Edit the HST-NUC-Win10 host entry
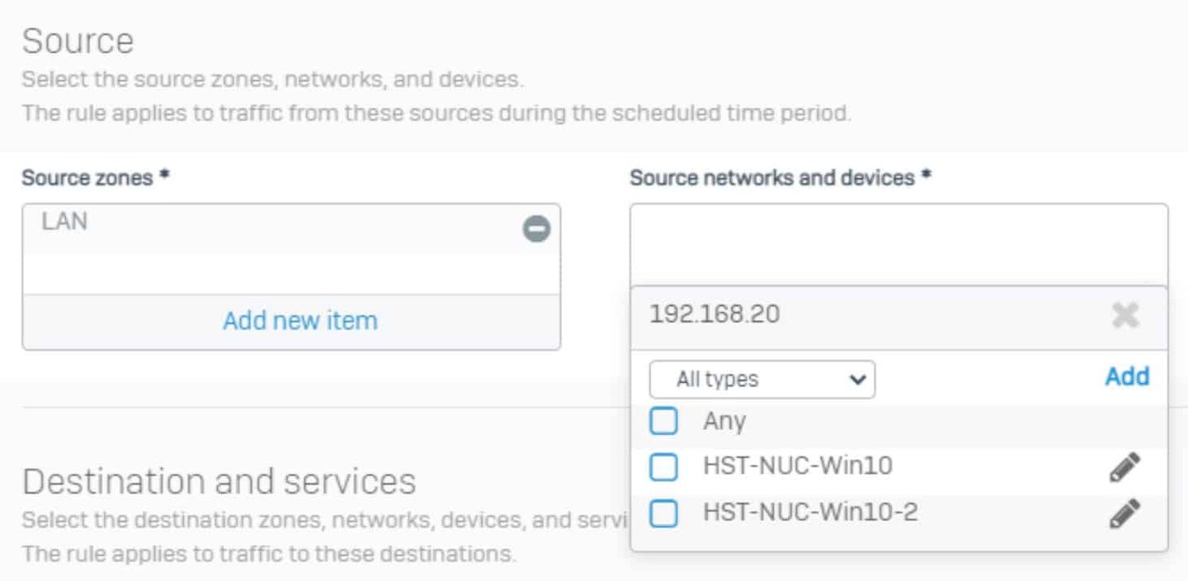Screen dimensions: 1188x581 1124,467
